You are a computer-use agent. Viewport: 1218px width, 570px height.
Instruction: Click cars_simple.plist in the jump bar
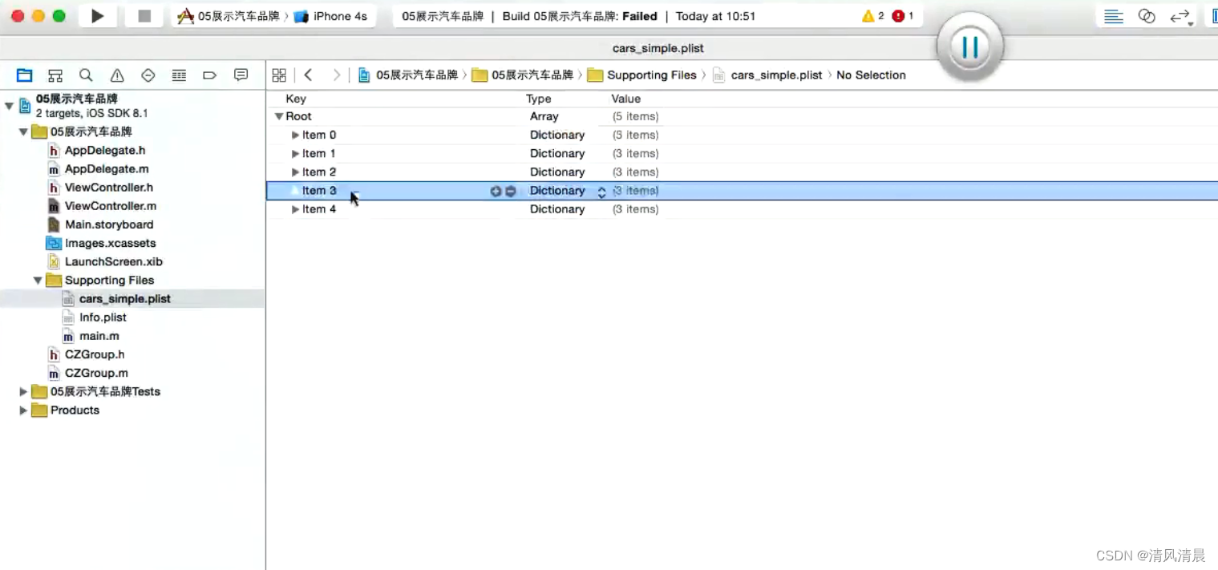767,75
